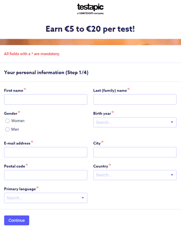181x228 pixels.
Task: Focus the First name input field
Action: 46,99
